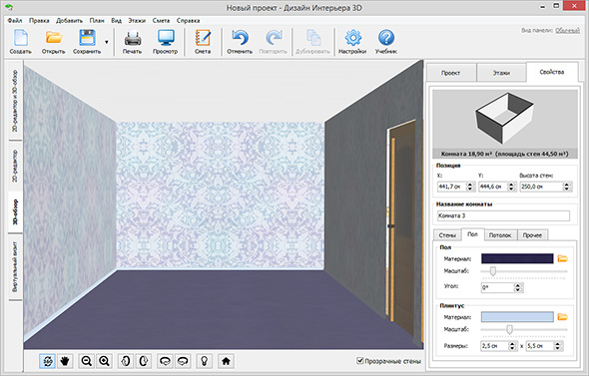
Task: Switch to the Этажи panel tab
Action: (x=501, y=73)
